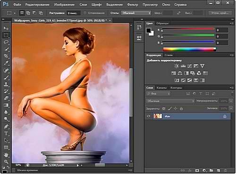Select the Horizontal Type tool

click(x=6, y=133)
